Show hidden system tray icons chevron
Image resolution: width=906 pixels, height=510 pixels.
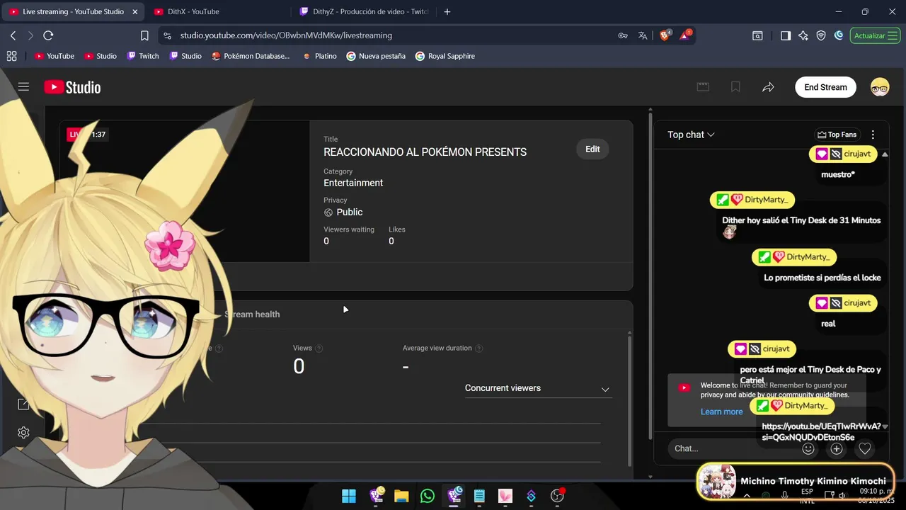click(747, 496)
